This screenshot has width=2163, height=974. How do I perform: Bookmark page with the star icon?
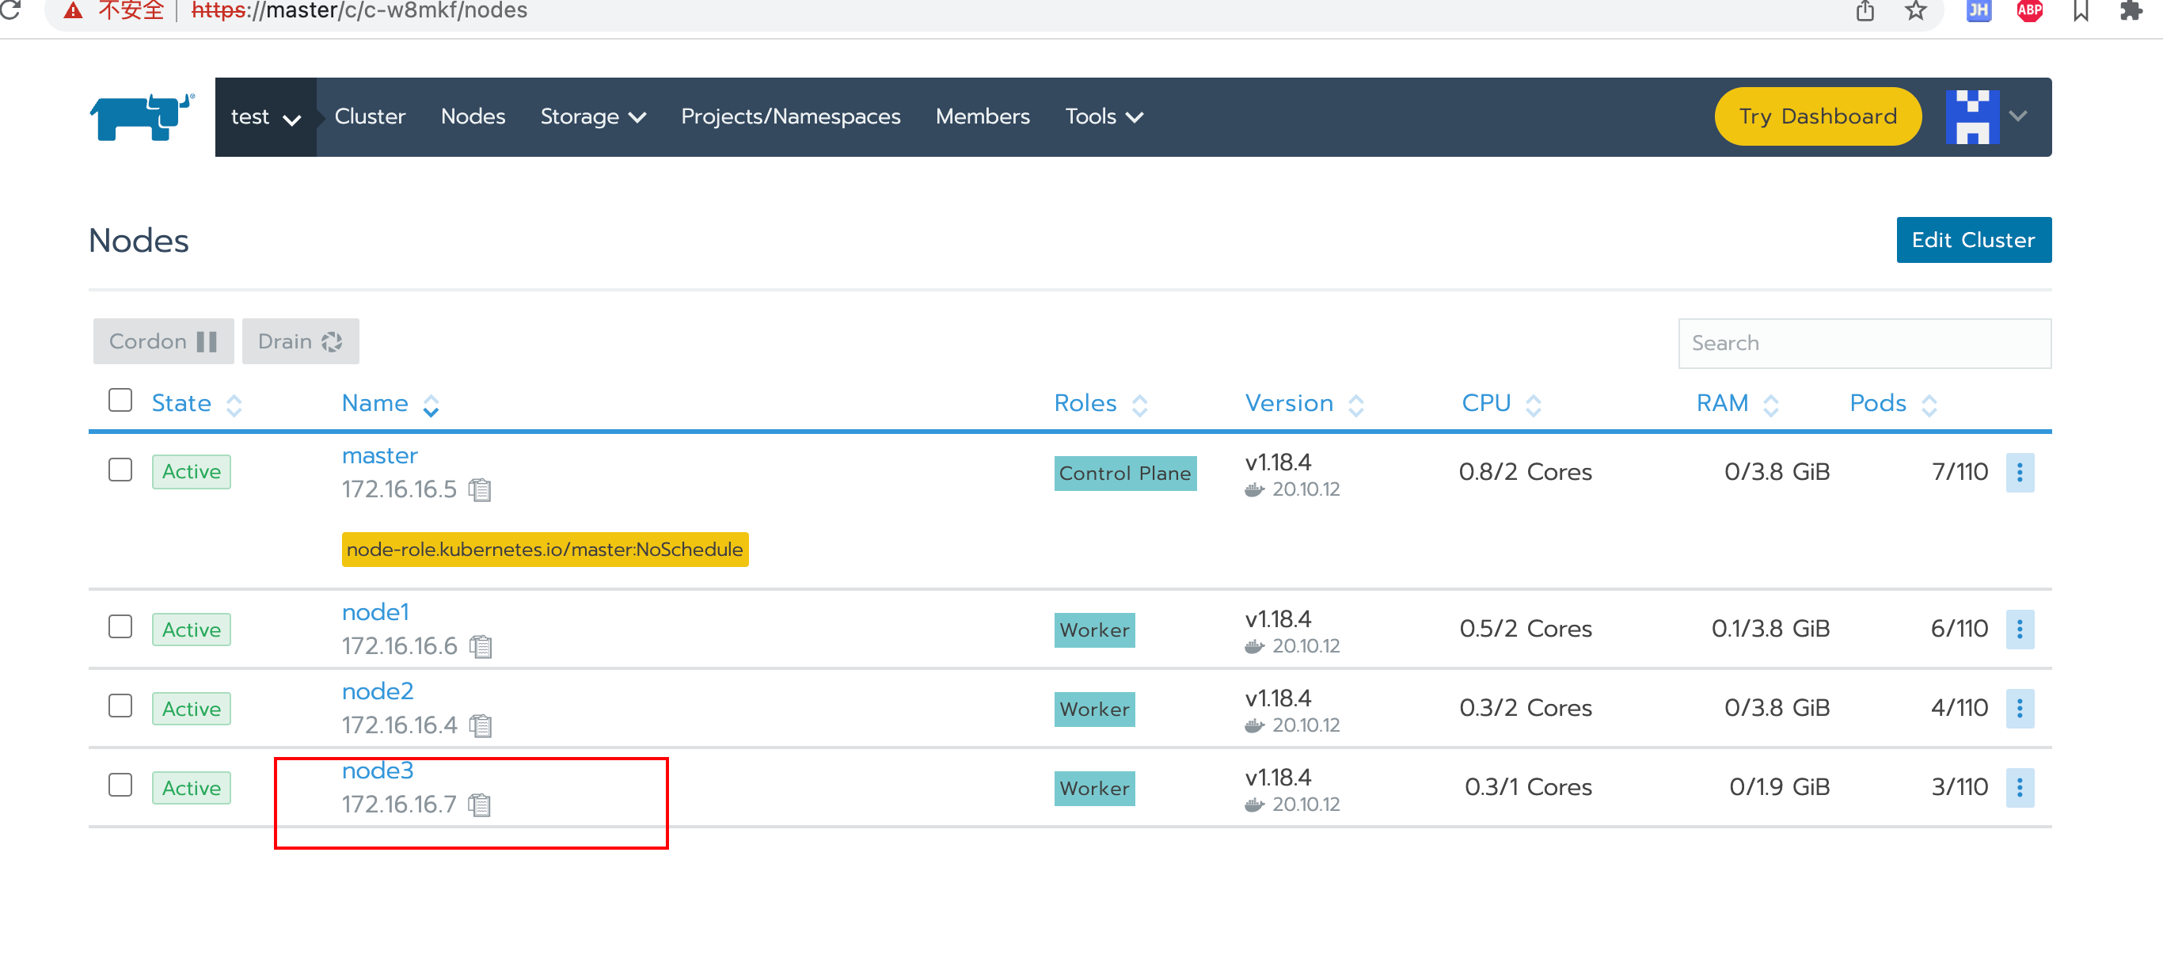point(1915,11)
